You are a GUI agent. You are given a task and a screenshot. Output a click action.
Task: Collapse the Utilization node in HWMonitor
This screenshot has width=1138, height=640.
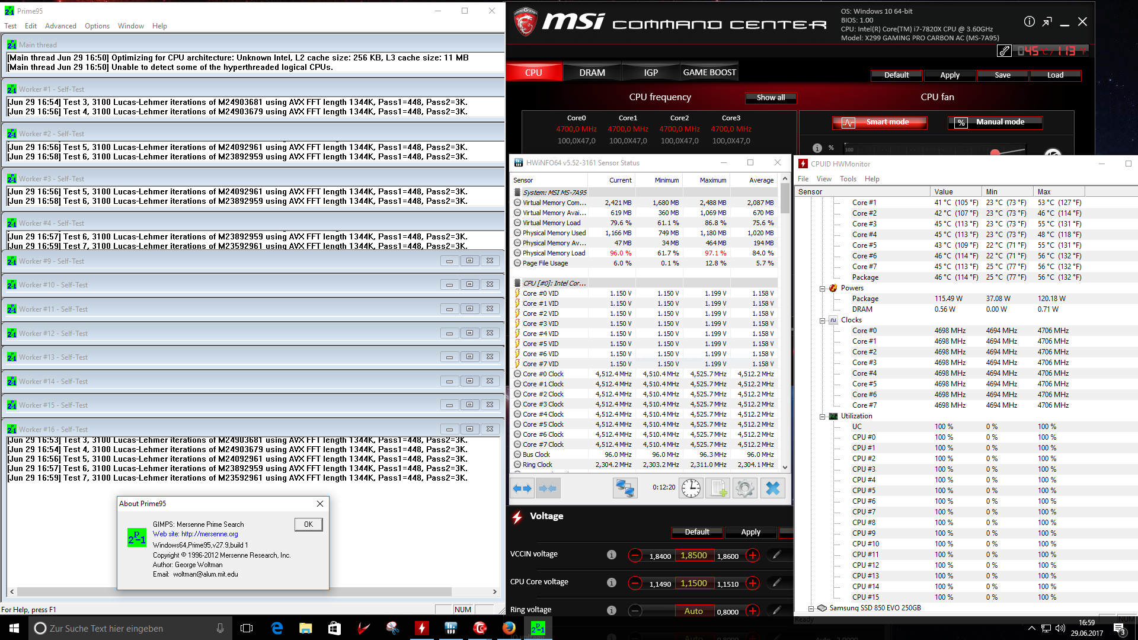pyautogui.click(x=823, y=417)
